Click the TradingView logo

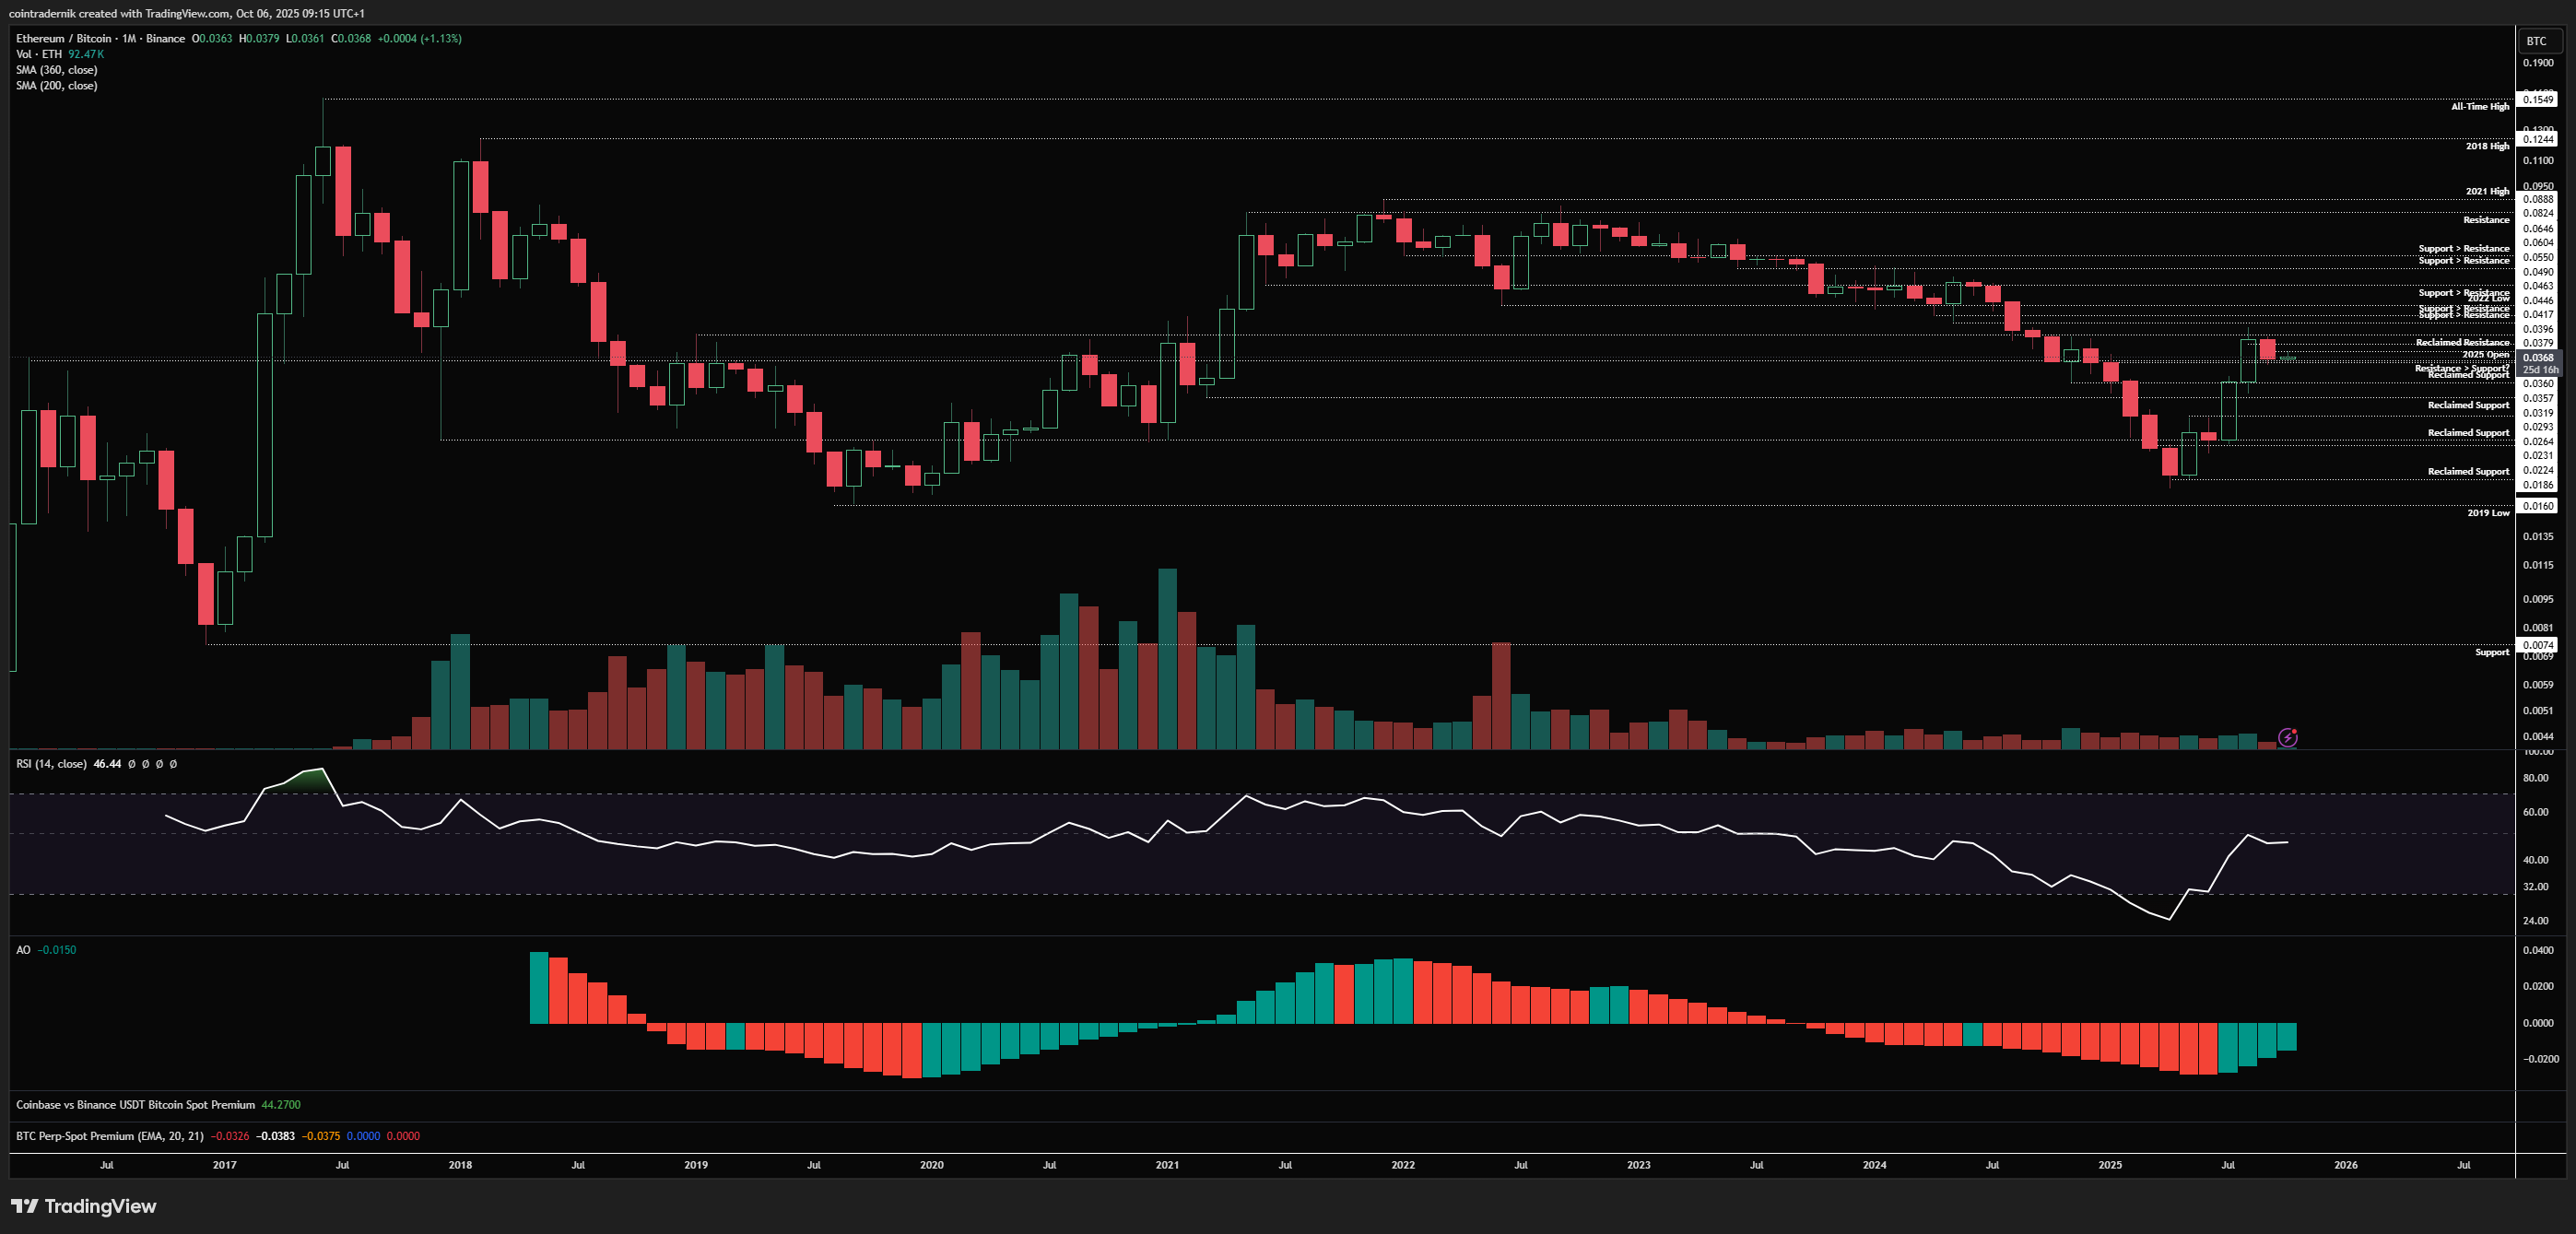tap(84, 1206)
